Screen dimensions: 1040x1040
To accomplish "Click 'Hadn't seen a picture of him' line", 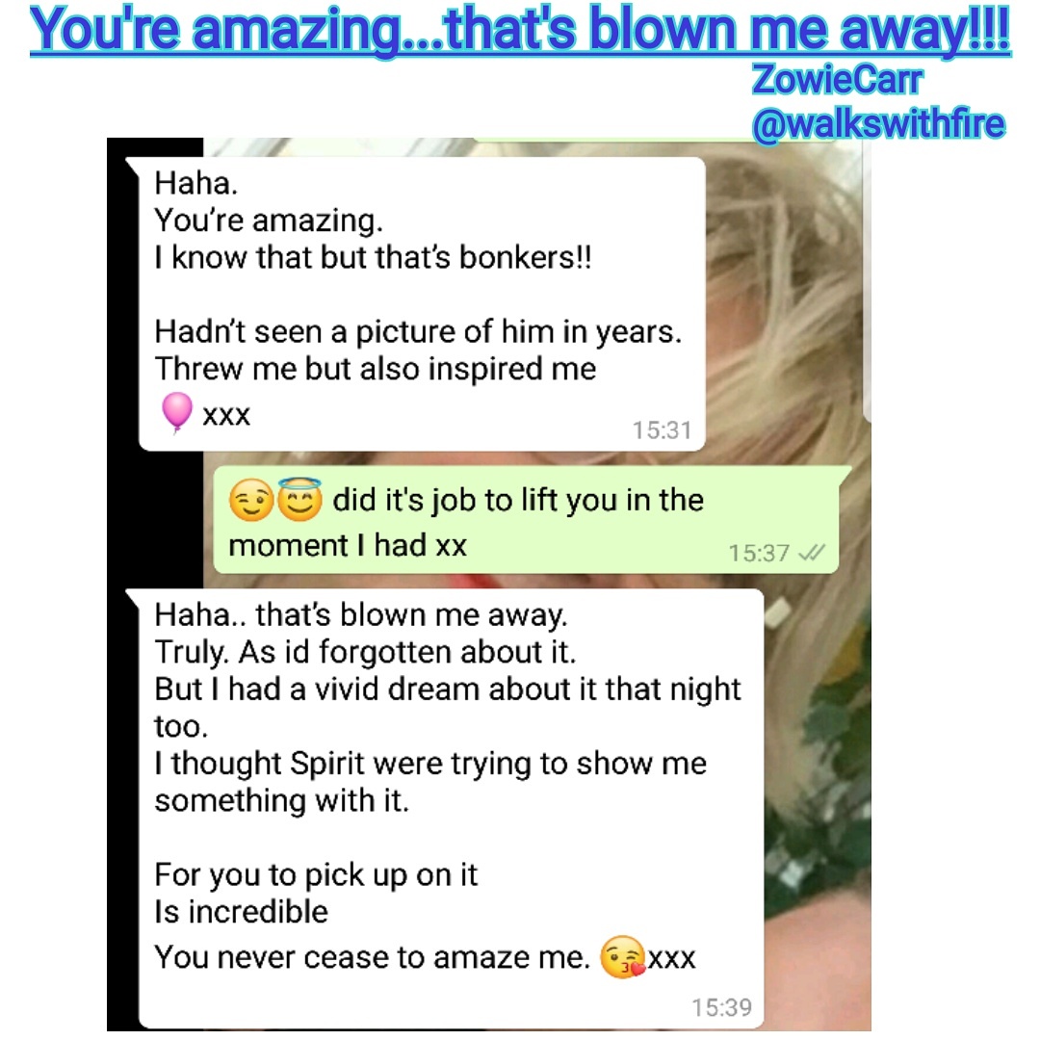I will tap(418, 331).
